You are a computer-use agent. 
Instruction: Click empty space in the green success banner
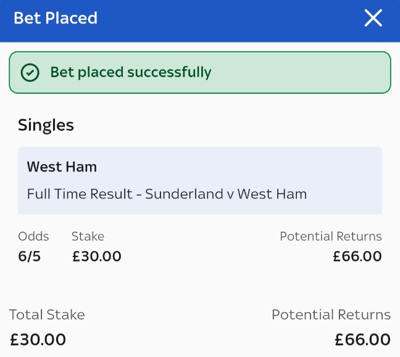click(x=302, y=73)
